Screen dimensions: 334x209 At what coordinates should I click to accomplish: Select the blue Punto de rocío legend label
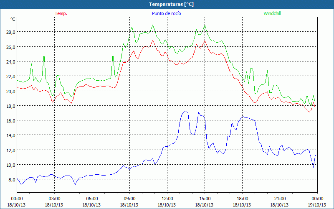coord(166,13)
